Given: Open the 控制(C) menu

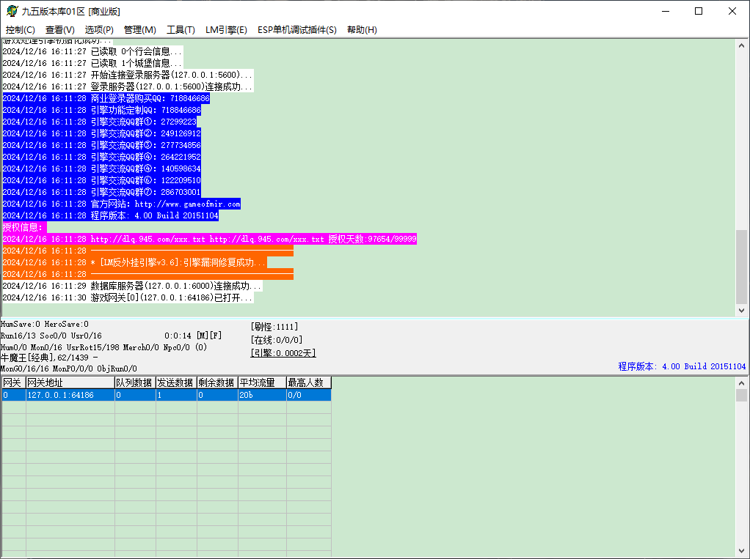Looking at the screenshot, I should 20,30.
